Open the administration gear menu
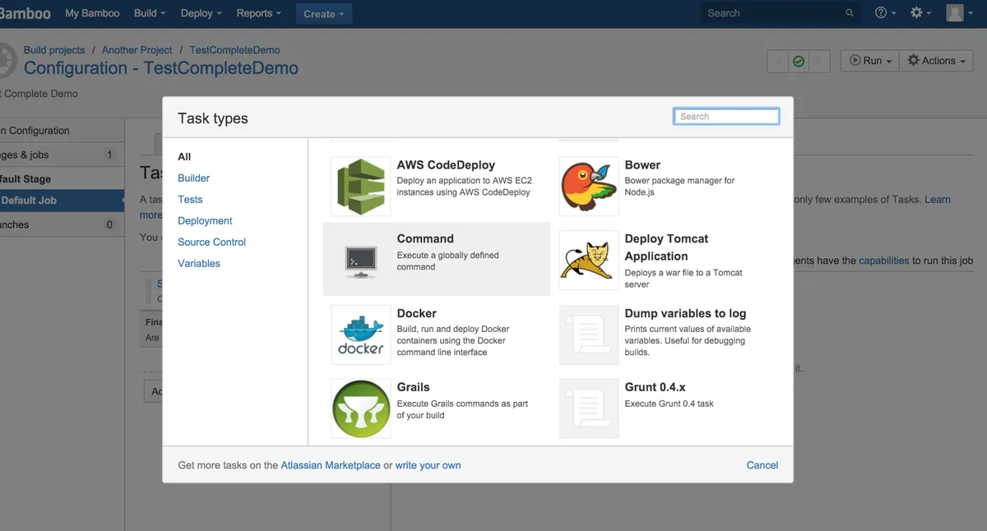Image resolution: width=987 pixels, height=531 pixels. [x=921, y=13]
